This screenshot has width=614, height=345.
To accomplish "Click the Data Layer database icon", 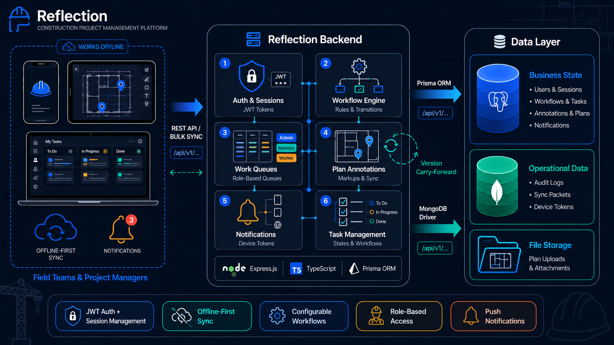I will [499, 42].
